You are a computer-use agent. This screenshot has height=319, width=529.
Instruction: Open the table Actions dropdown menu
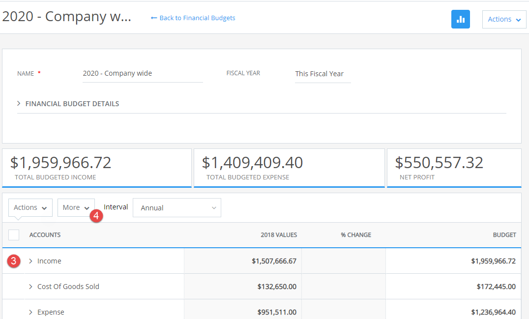point(30,208)
